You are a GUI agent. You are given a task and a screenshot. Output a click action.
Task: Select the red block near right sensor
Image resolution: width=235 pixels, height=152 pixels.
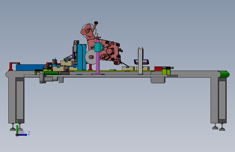coord(158,69)
